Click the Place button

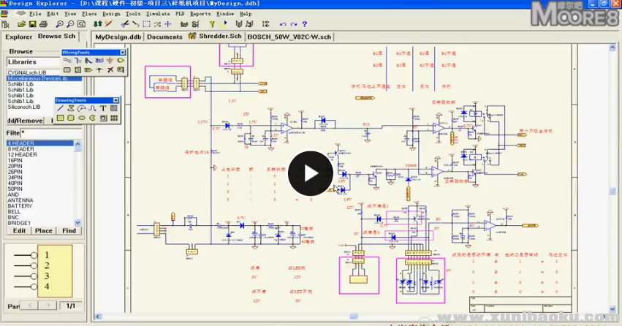(x=44, y=231)
